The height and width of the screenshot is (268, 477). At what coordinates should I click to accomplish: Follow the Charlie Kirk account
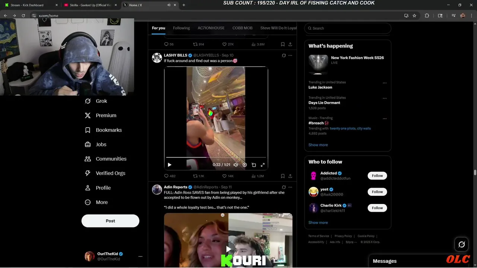(377, 208)
